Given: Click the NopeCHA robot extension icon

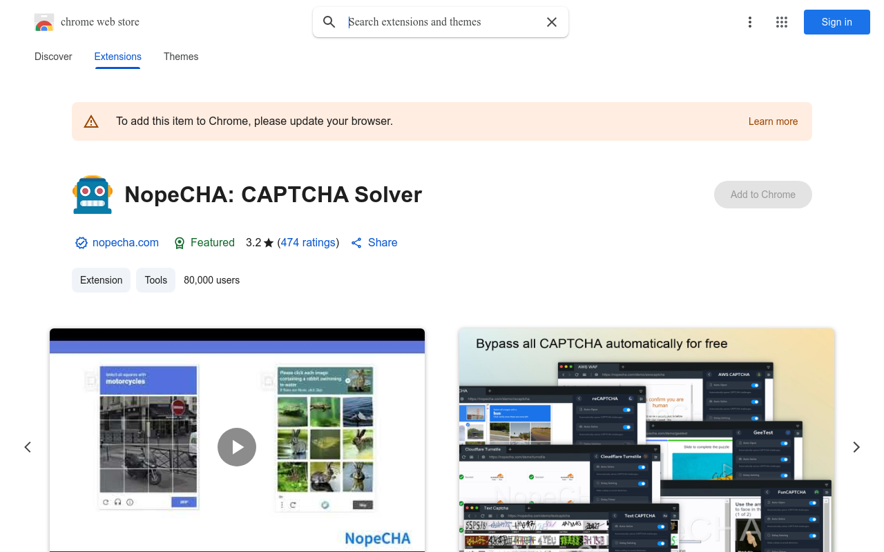Looking at the screenshot, I should tap(93, 195).
